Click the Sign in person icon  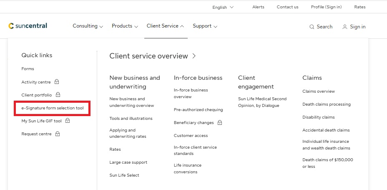pyautogui.click(x=344, y=27)
